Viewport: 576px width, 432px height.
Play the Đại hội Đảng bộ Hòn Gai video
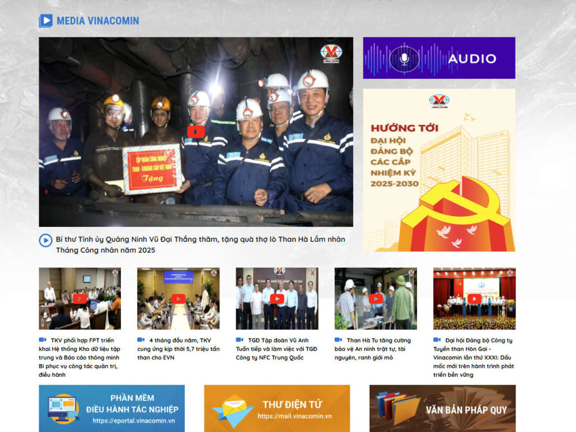click(x=474, y=298)
